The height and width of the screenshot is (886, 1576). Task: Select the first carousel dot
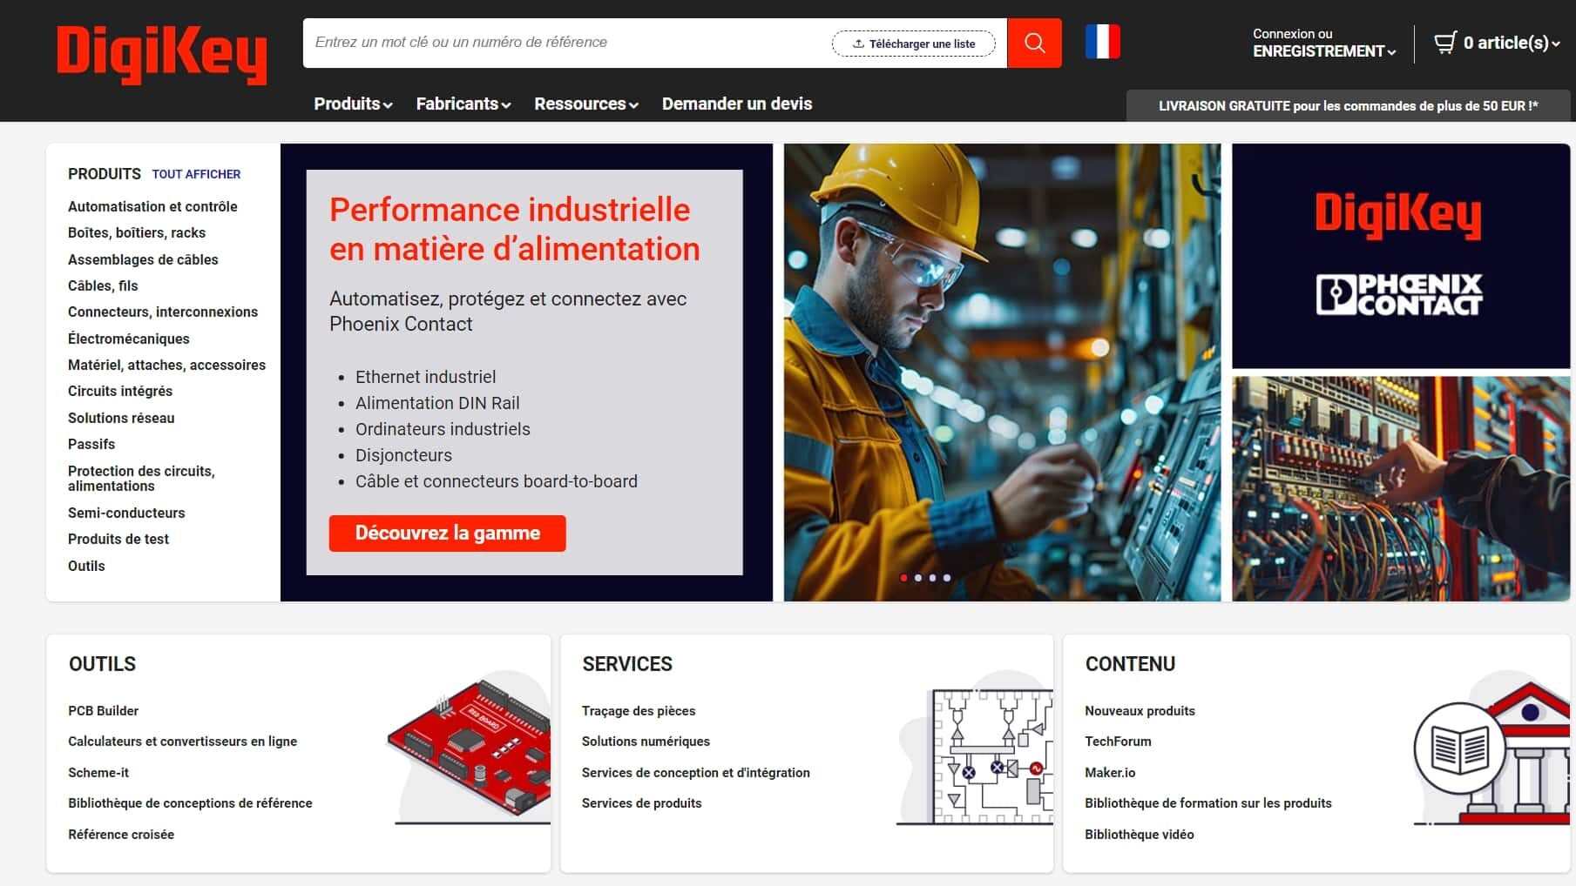(903, 578)
